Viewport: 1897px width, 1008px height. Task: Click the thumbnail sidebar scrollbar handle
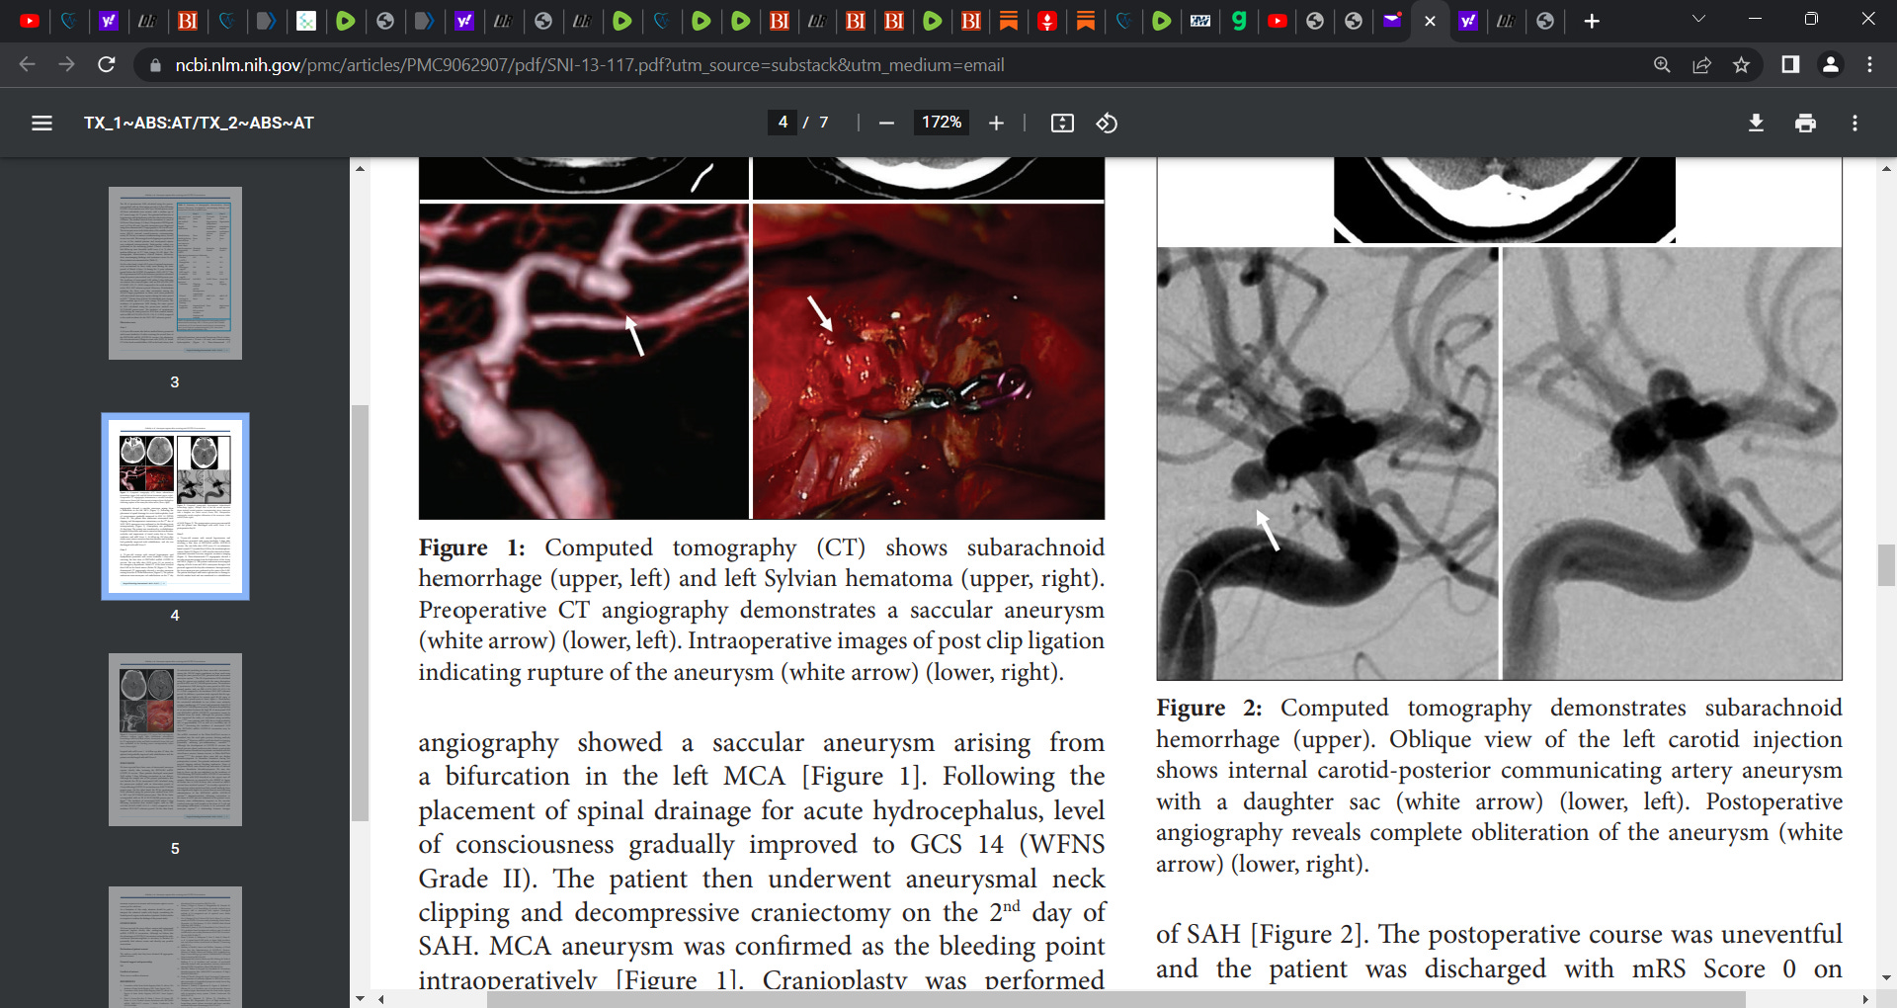360,613
